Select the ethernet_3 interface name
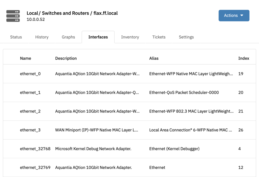259x177 pixels. pos(30,130)
